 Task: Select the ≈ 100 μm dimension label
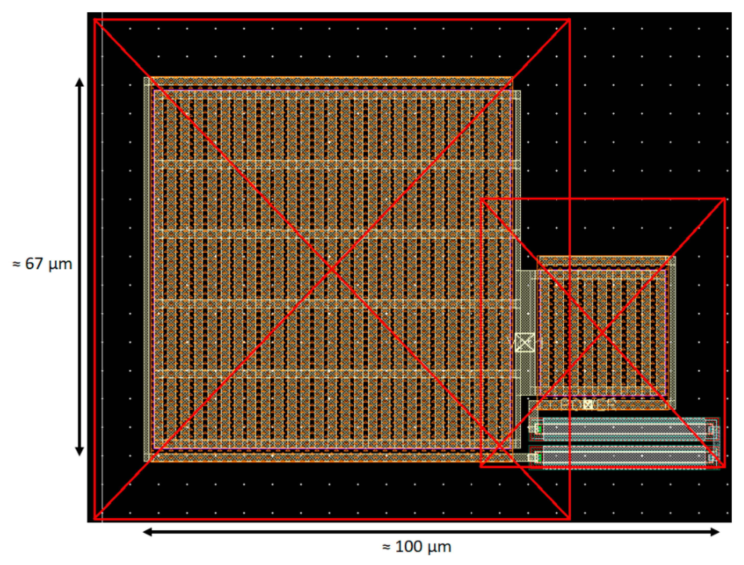pos(417,547)
